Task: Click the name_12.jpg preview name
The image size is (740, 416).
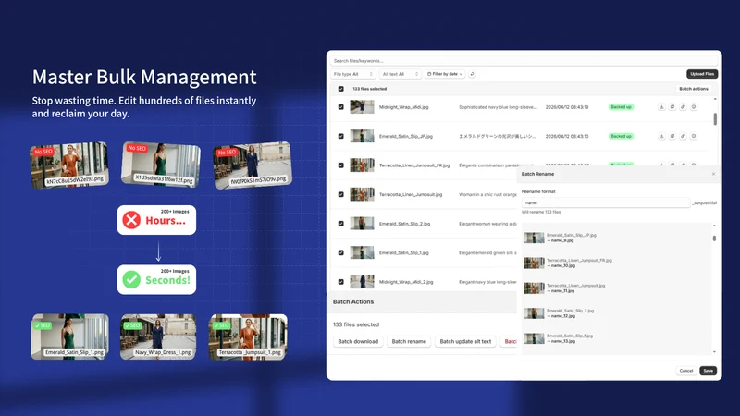Action: [x=563, y=316]
